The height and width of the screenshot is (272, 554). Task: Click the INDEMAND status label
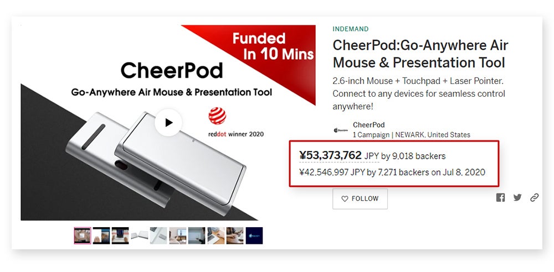(x=350, y=29)
